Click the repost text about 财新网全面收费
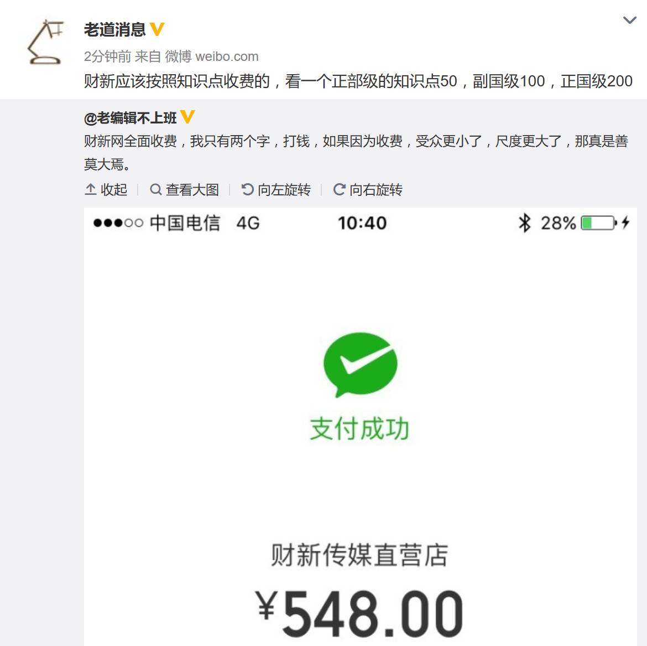Viewport: 647px width, 646px height. tap(356, 152)
